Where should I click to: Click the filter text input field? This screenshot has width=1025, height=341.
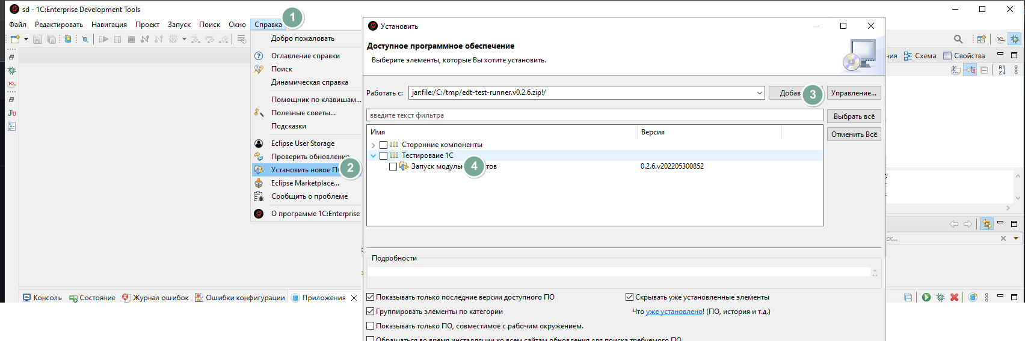tap(594, 115)
